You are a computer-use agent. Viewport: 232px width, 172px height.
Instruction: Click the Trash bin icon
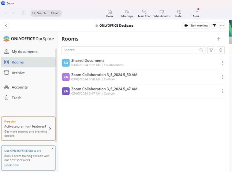point(6,98)
